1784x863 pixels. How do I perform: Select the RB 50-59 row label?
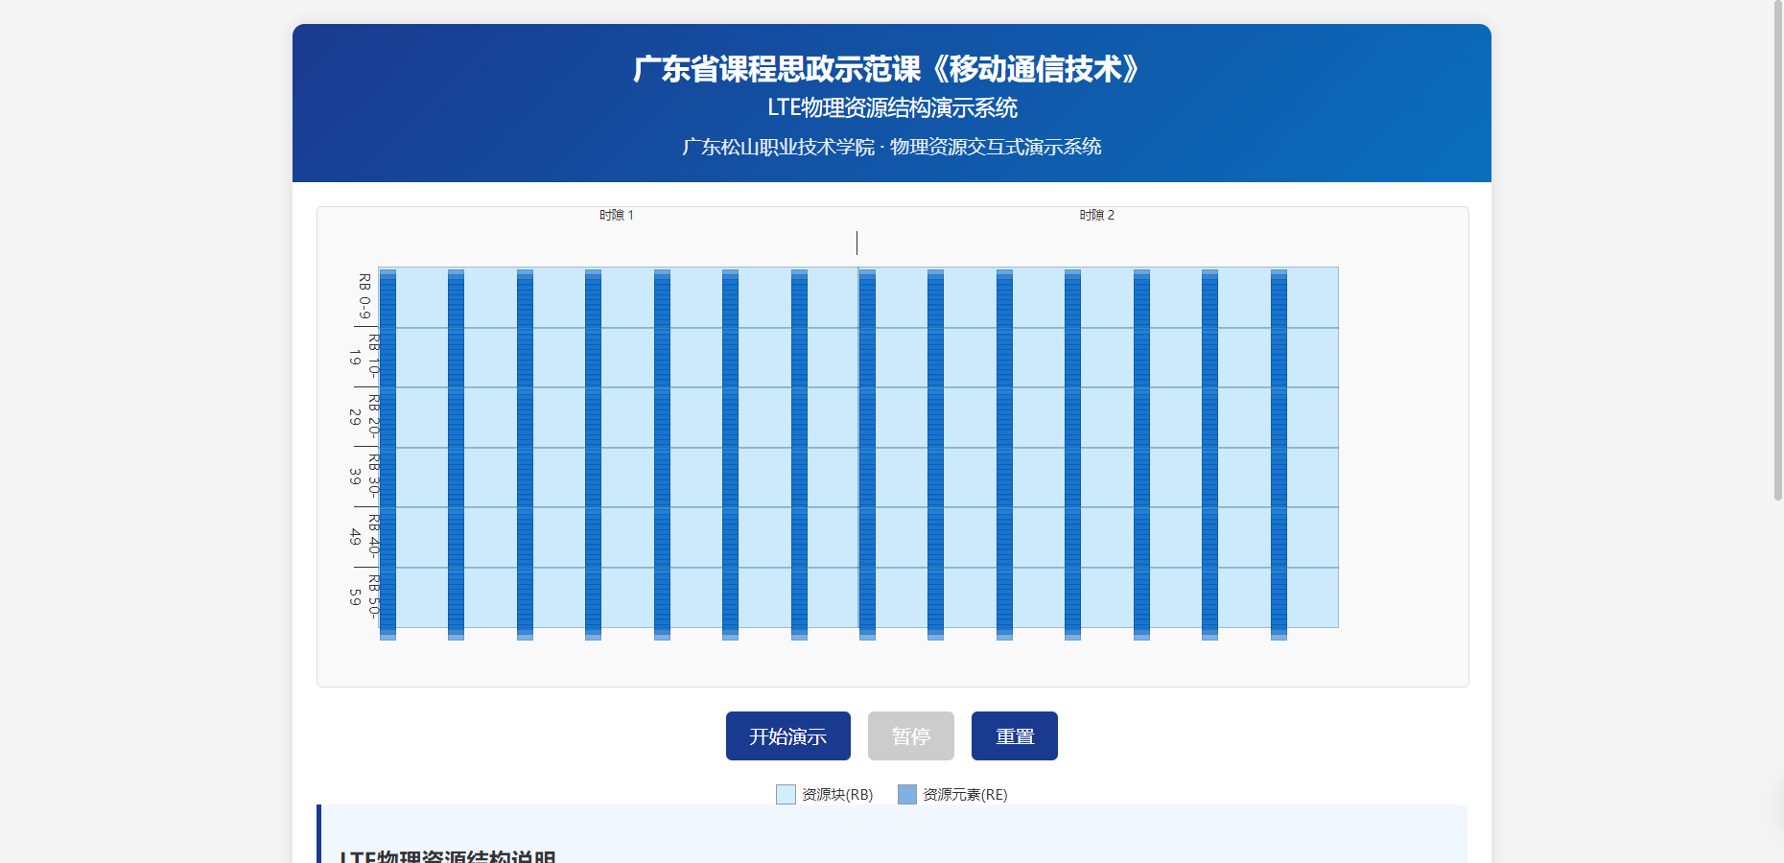click(364, 596)
